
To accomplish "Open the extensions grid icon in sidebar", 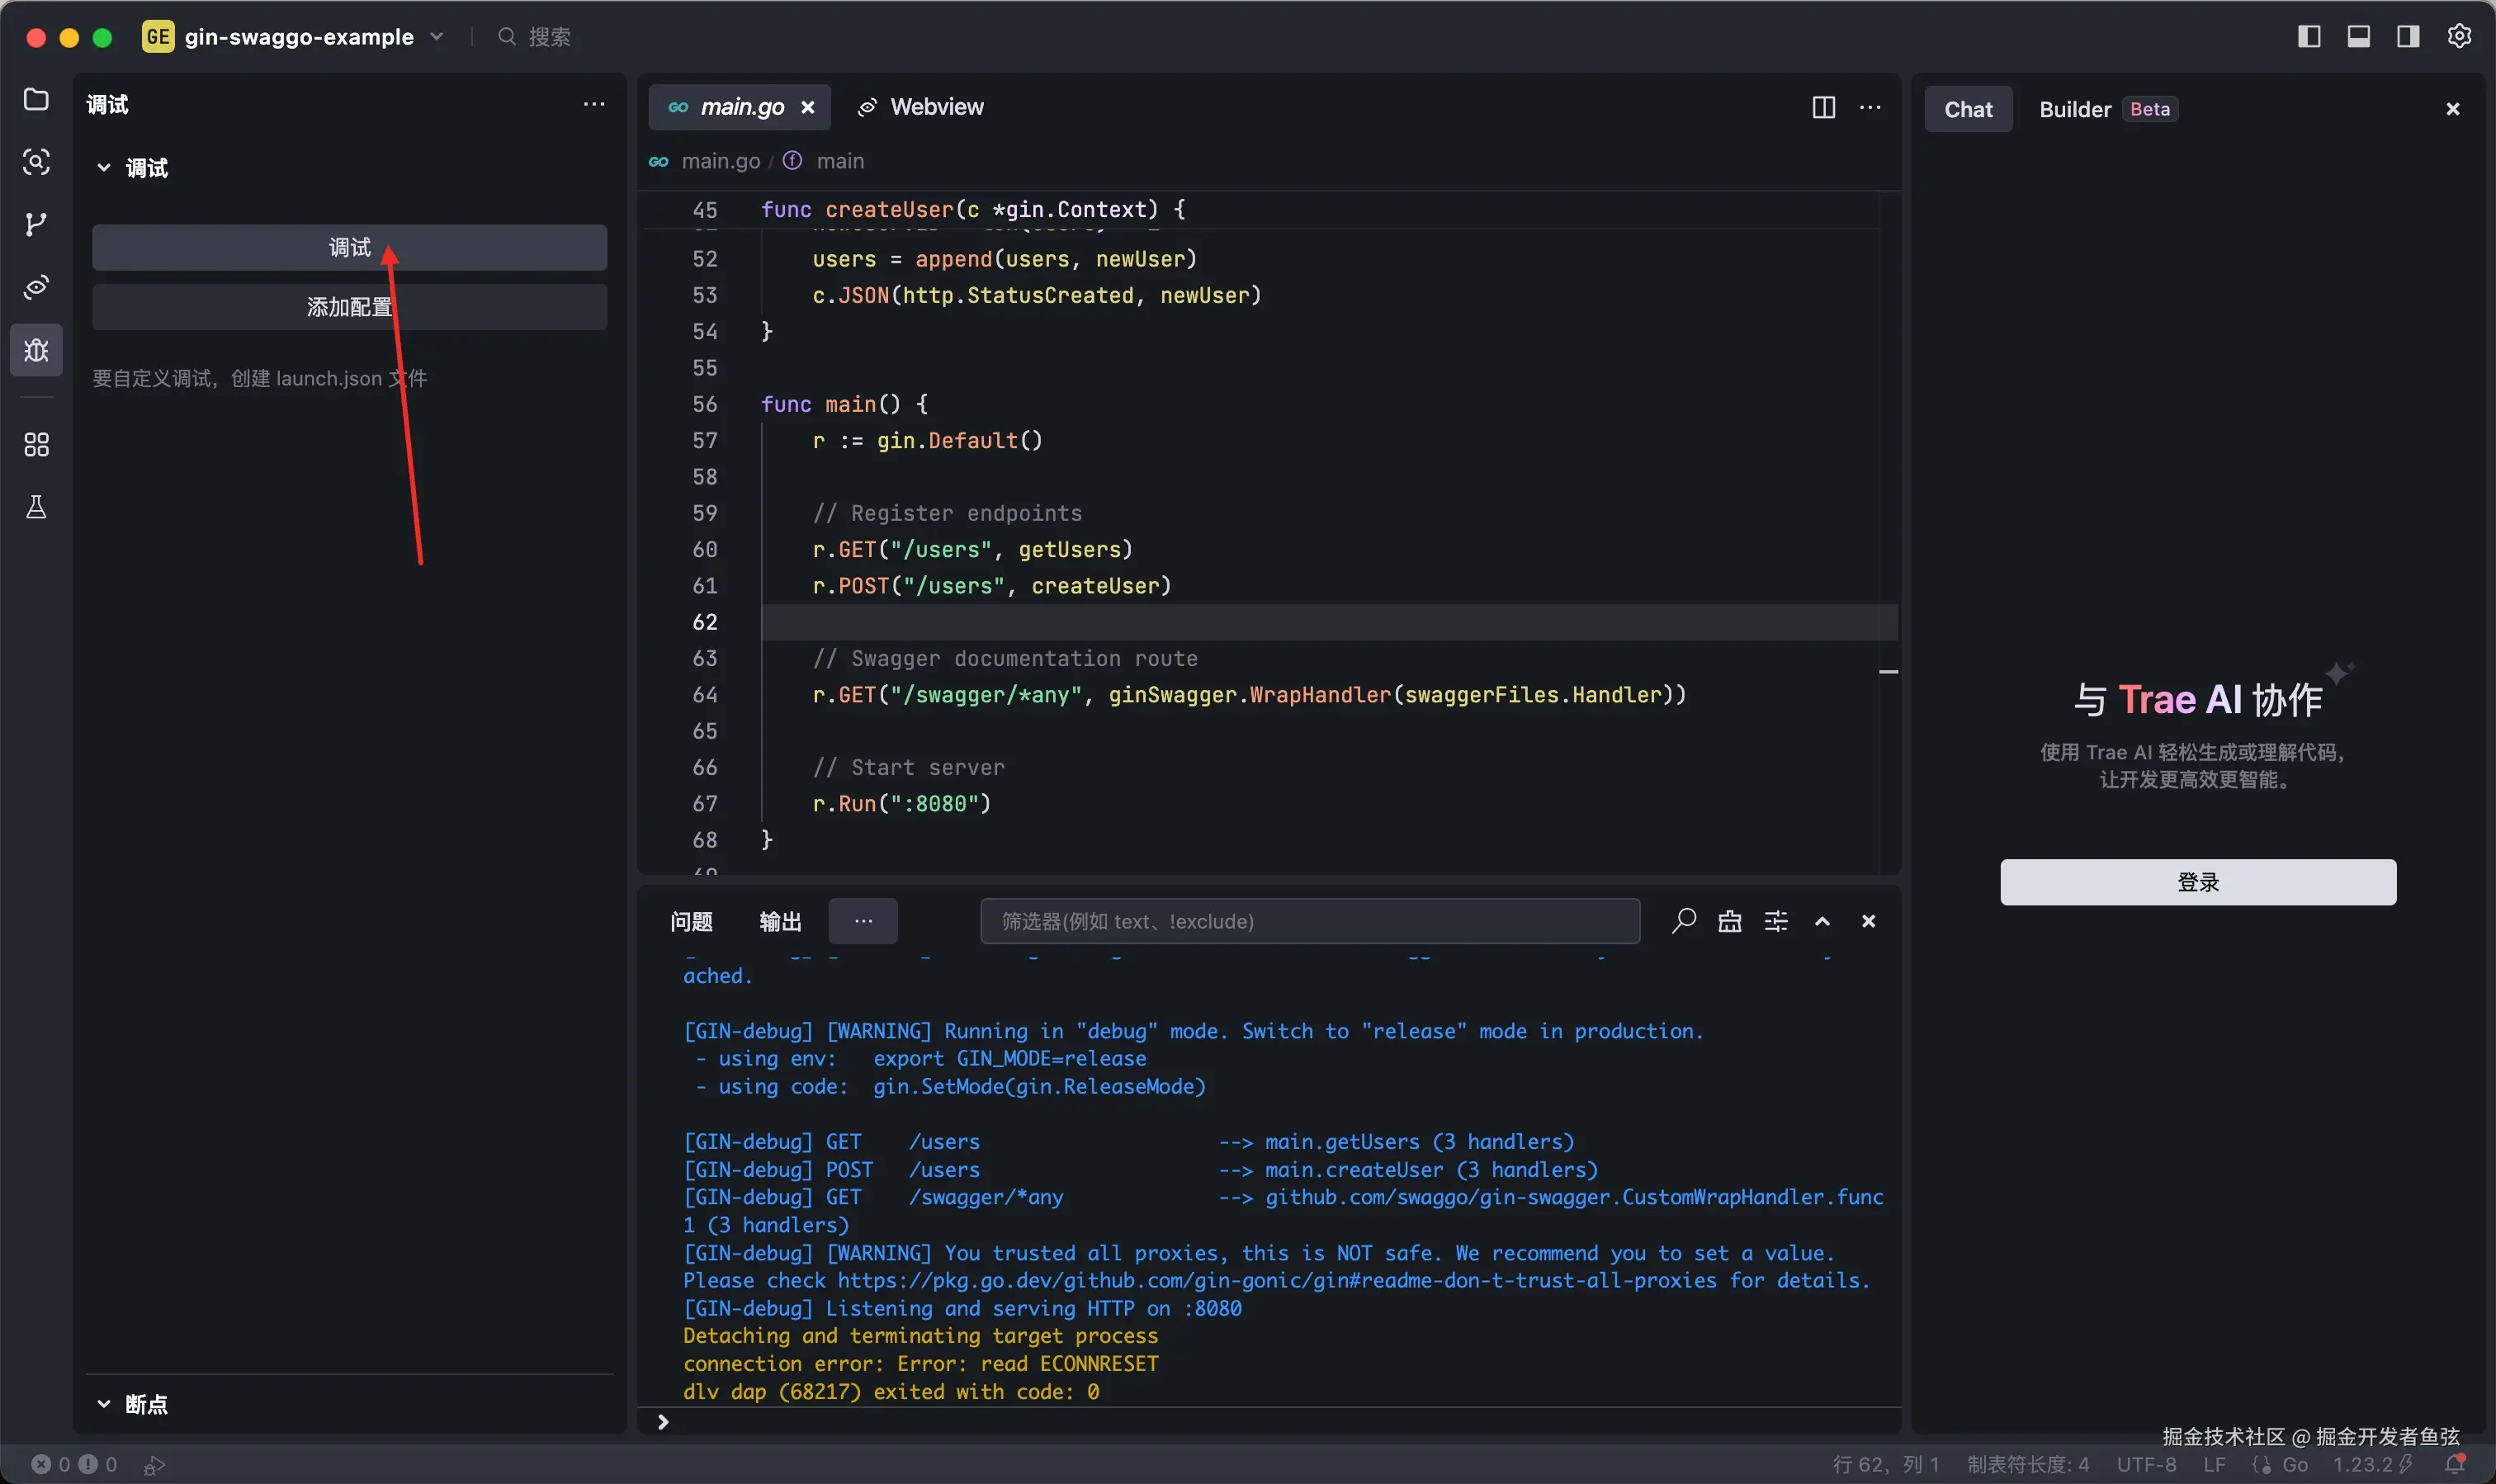I will 36,445.
